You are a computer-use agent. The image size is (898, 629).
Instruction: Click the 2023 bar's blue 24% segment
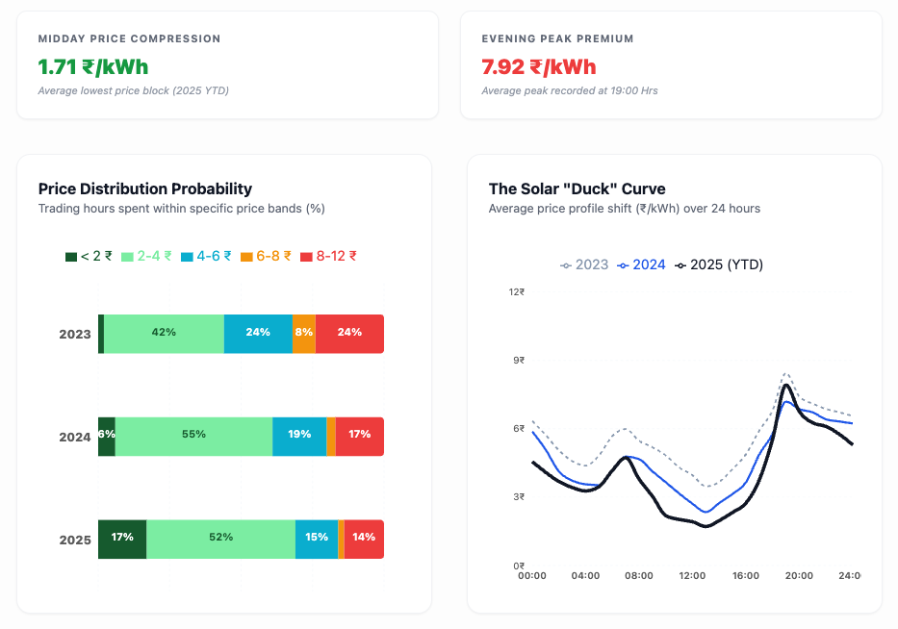point(258,334)
